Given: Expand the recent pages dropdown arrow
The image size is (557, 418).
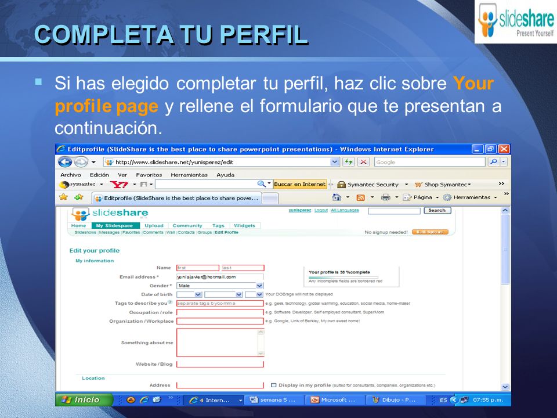Looking at the screenshot, I should pos(93,162).
